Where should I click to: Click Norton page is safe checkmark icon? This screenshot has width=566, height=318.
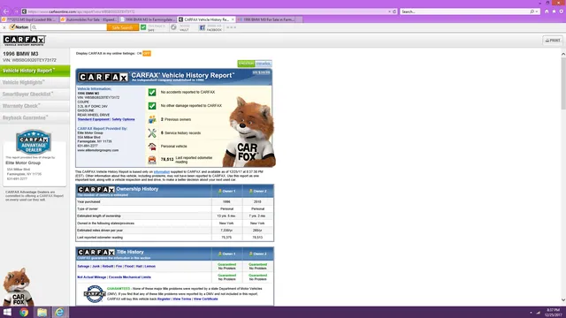(x=143, y=27)
